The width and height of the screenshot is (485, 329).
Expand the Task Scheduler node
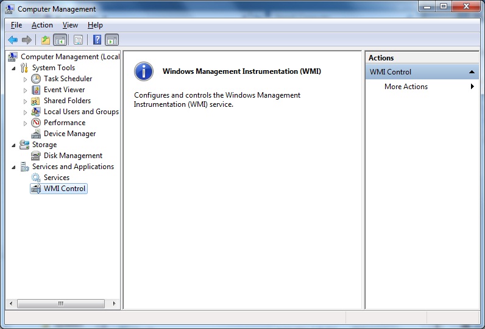[25, 79]
